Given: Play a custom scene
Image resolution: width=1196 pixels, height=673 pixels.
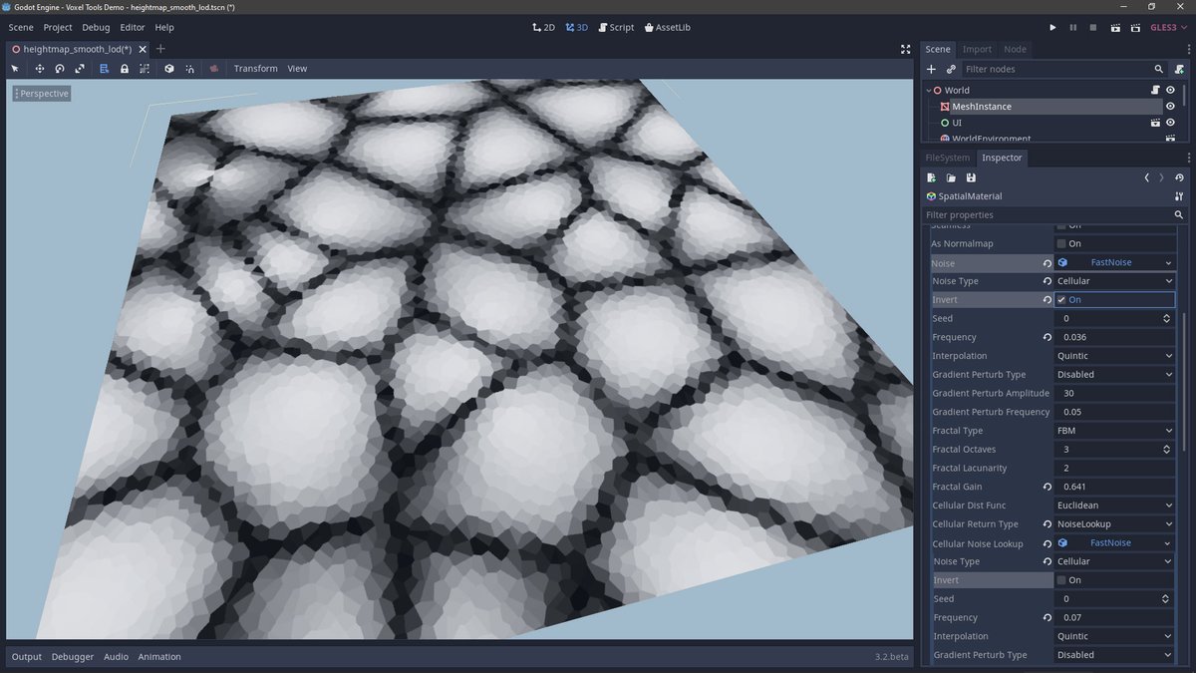Looking at the screenshot, I should point(1135,27).
